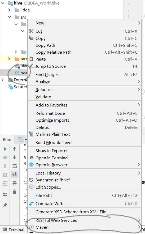Click the green Run arrow icon
This screenshot has width=145, height=234.
5,149
